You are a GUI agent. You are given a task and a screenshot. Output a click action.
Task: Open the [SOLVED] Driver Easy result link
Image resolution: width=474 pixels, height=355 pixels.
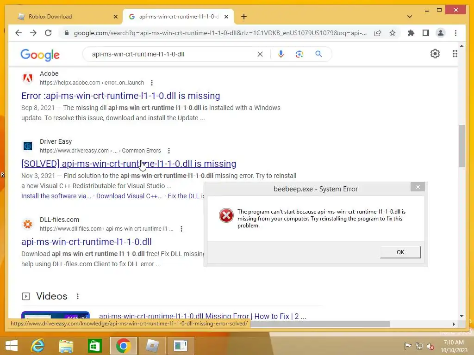click(x=129, y=164)
